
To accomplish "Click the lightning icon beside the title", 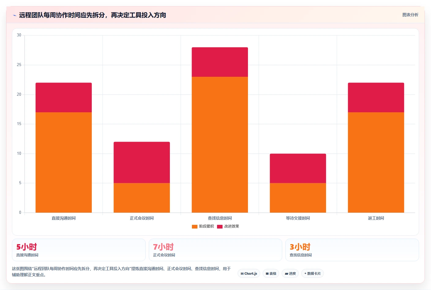I will pyautogui.click(x=14, y=15).
